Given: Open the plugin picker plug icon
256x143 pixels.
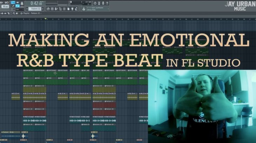Looking at the screenshot, I should tap(72, 9).
